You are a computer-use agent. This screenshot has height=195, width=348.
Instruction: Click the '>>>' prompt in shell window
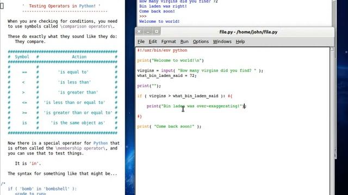point(142,16)
